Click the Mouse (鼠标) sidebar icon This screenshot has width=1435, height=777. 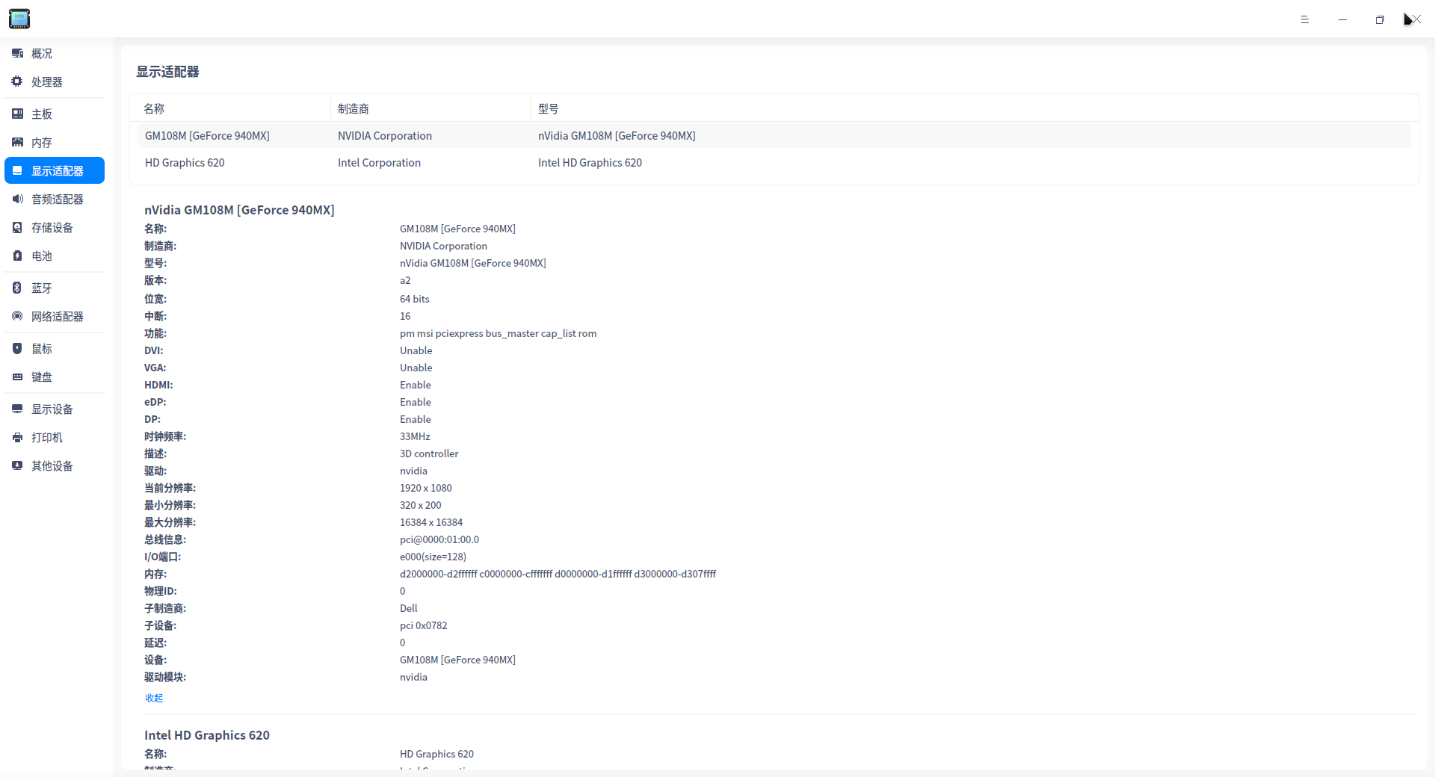17,348
